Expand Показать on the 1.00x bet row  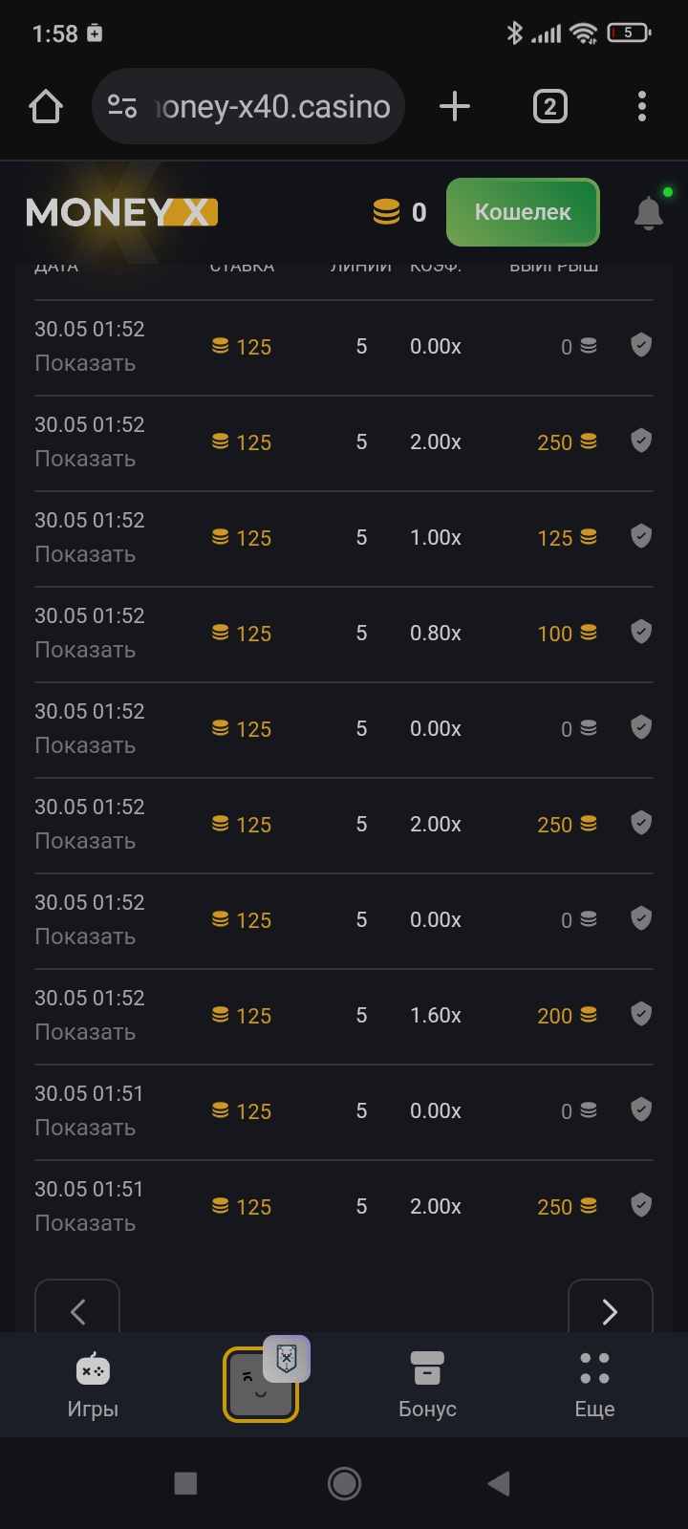point(85,555)
